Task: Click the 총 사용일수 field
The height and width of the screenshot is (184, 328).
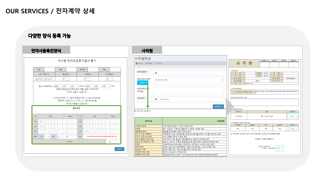Action: tap(112, 141)
